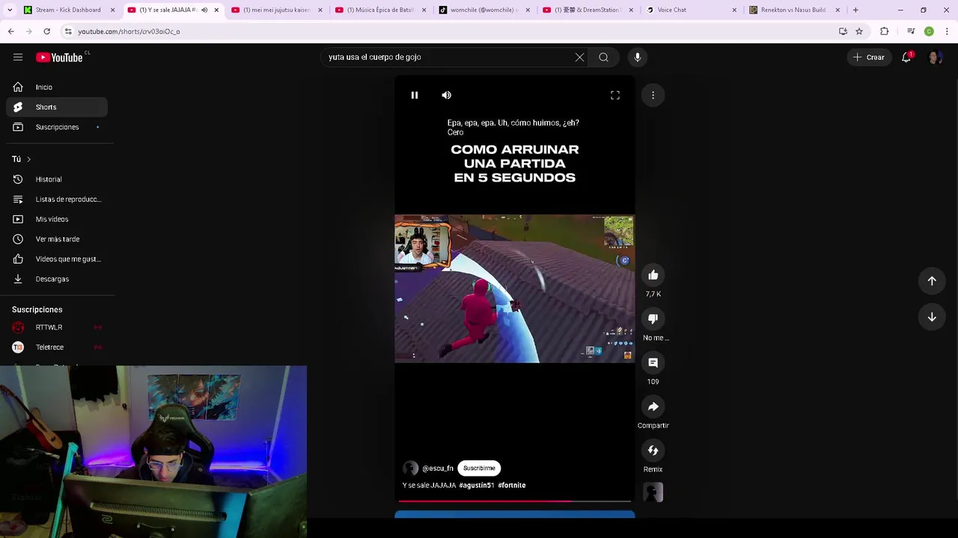Remix this Short
This screenshot has height=538, width=958.
click(x=653, y=451)
